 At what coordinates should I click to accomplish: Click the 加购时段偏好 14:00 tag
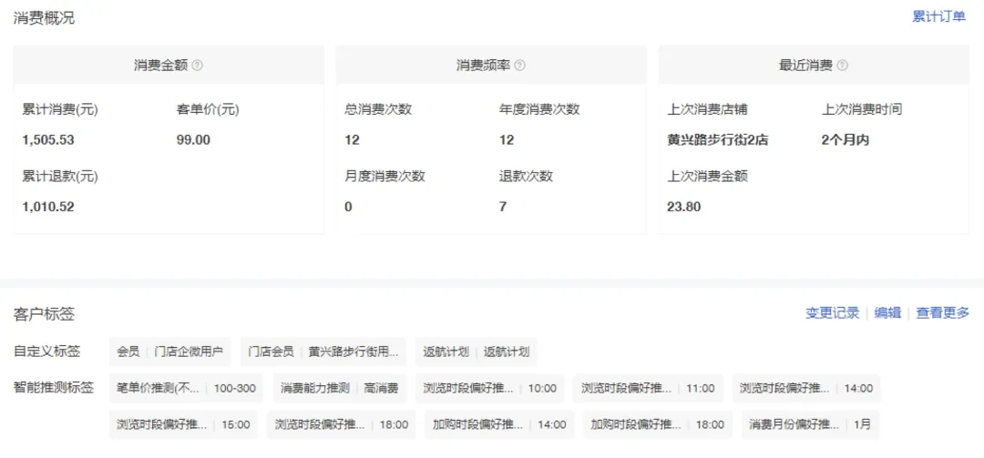tap(499, 424)
